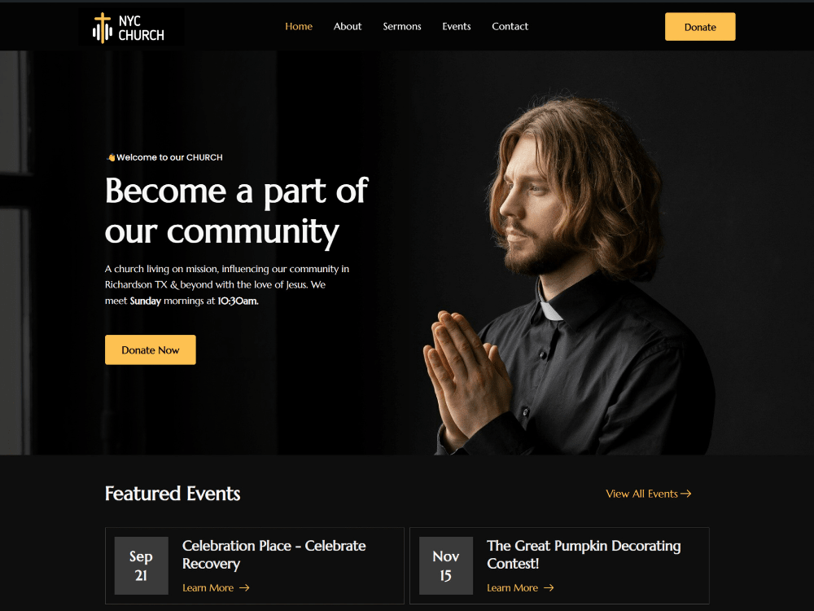The height and width of the screenshot is (611, 814).
Task: Click the praying priest hero image
Action: click(x=568, y=275)
